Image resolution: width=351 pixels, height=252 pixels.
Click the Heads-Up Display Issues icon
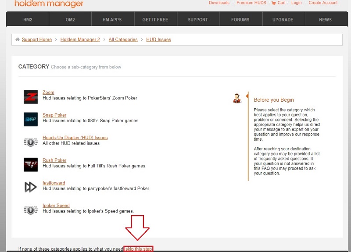30,142
